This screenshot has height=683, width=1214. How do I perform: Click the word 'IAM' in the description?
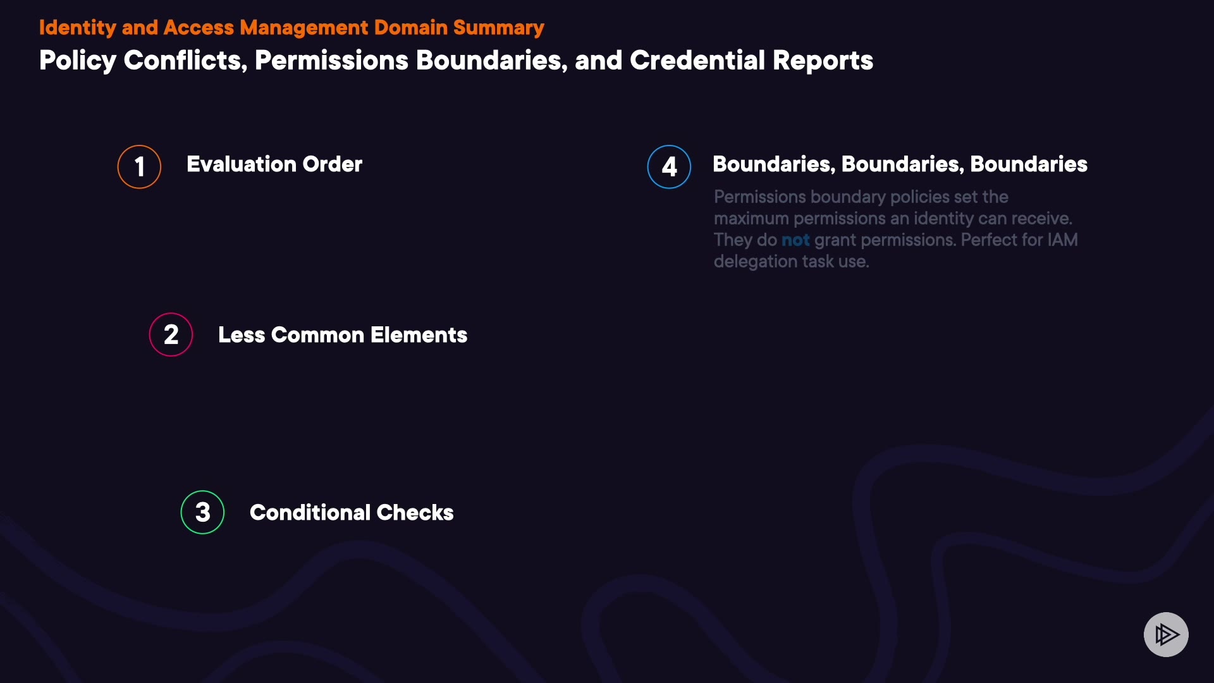click(1062, 240)
